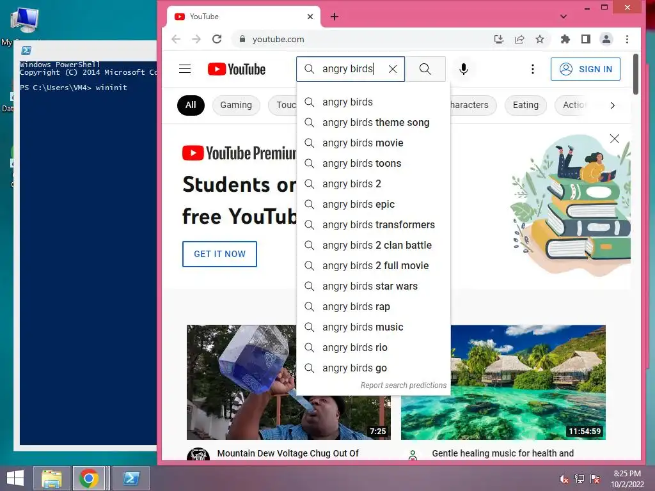Click the Mountain Dew video channel avatar
Viewport: 655px width, 491px height.
click(x=198, y=455)
